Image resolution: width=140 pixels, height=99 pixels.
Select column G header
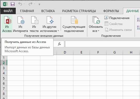(114, 52)
